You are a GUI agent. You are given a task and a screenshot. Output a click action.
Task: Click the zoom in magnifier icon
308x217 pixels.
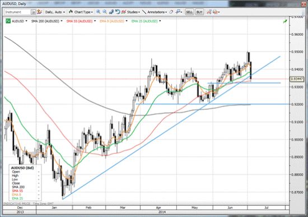click(98, 12)
